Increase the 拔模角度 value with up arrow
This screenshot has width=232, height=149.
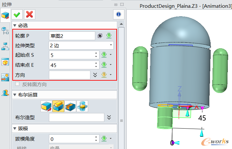(96, 137)
